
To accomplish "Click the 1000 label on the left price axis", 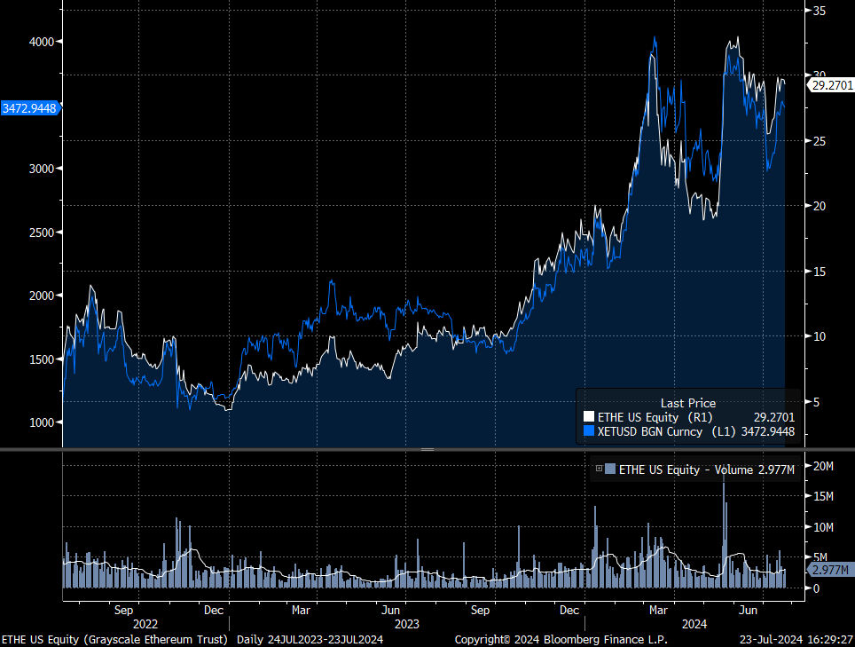I will [x=42, y=422].
